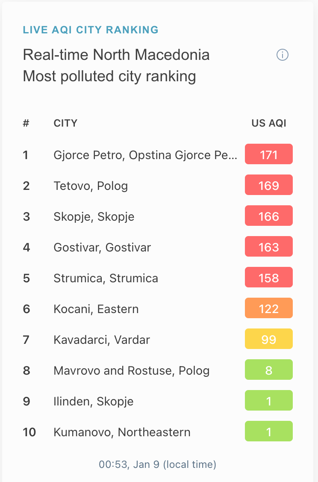
Task: Click the red 166 AQI badge
Action: (x=269, y=216)
